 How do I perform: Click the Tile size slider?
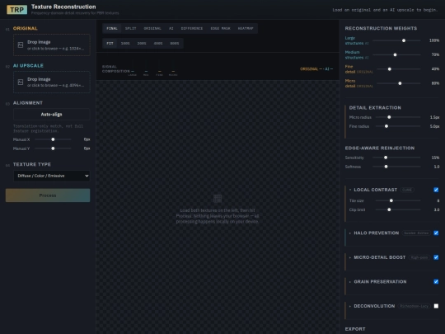point(398,200)
